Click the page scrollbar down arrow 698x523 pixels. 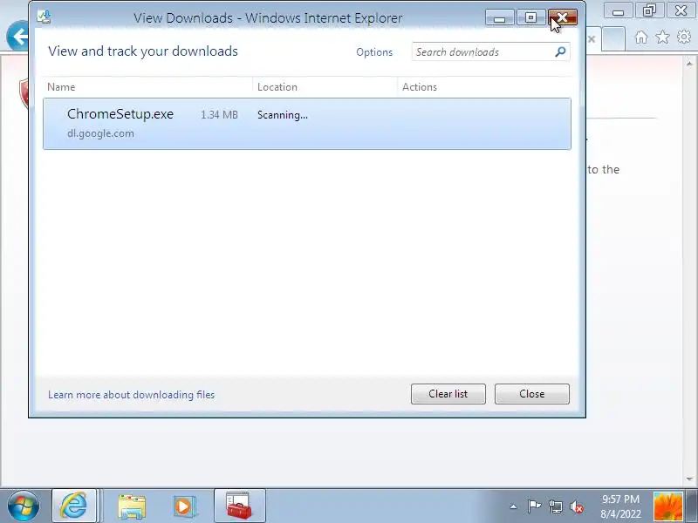click(x=689, y=479)
